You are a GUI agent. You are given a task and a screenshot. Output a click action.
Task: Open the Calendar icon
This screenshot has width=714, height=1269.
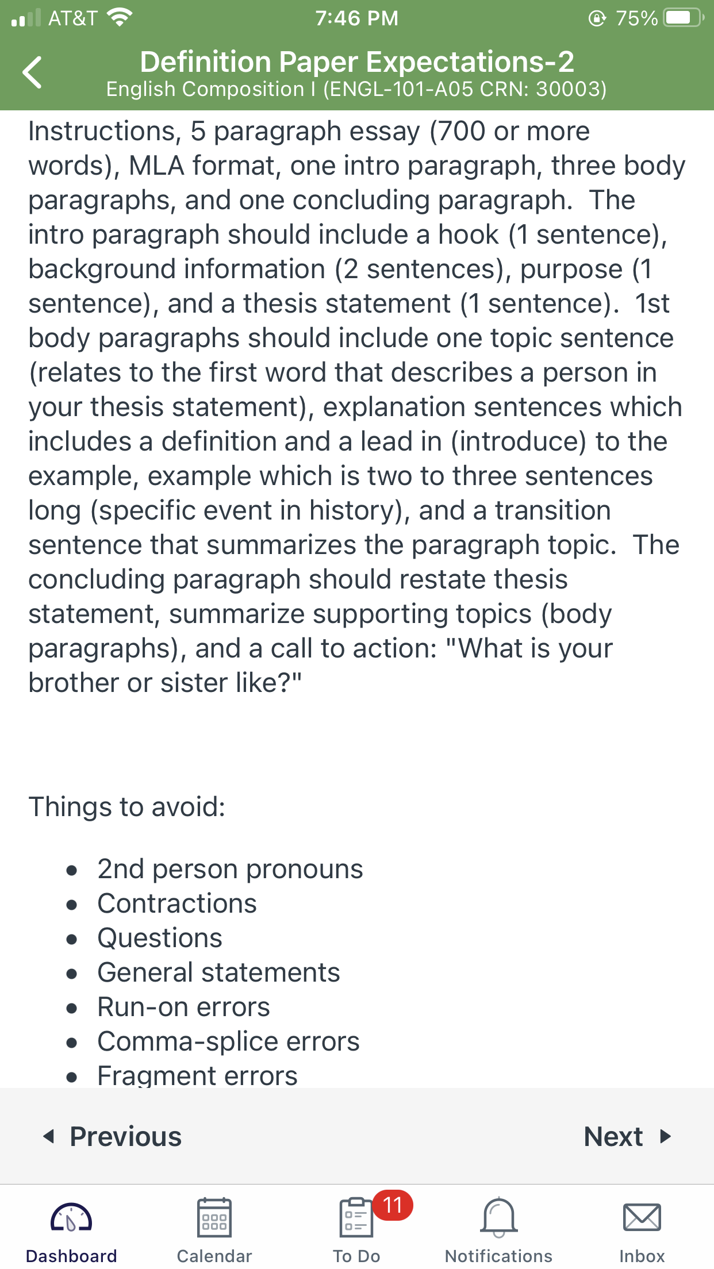[x=214, y=1217]
